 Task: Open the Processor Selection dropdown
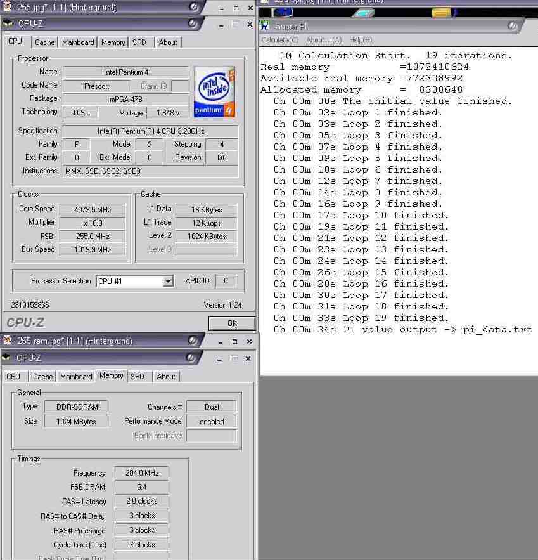[x=168, y=282]
